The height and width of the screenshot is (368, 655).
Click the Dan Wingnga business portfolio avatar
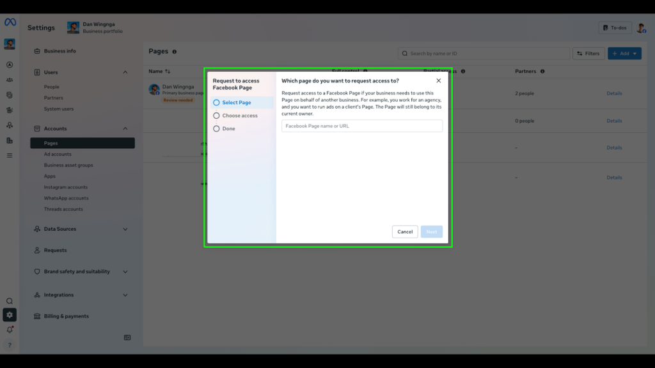(73, 27)
